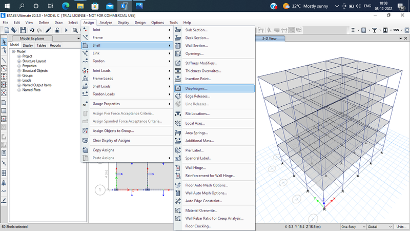Click the Save model toolbar icon
Image resolution: width=410 pixels, height=231 pixels.
click(x=23, y=30)
